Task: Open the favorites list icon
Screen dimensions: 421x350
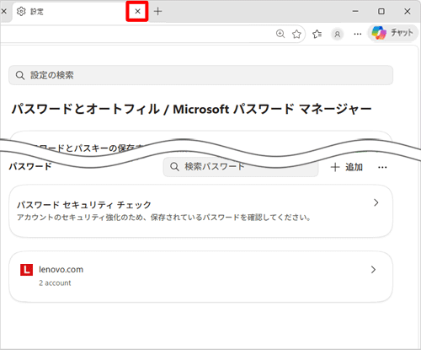Action: point(317,34)
